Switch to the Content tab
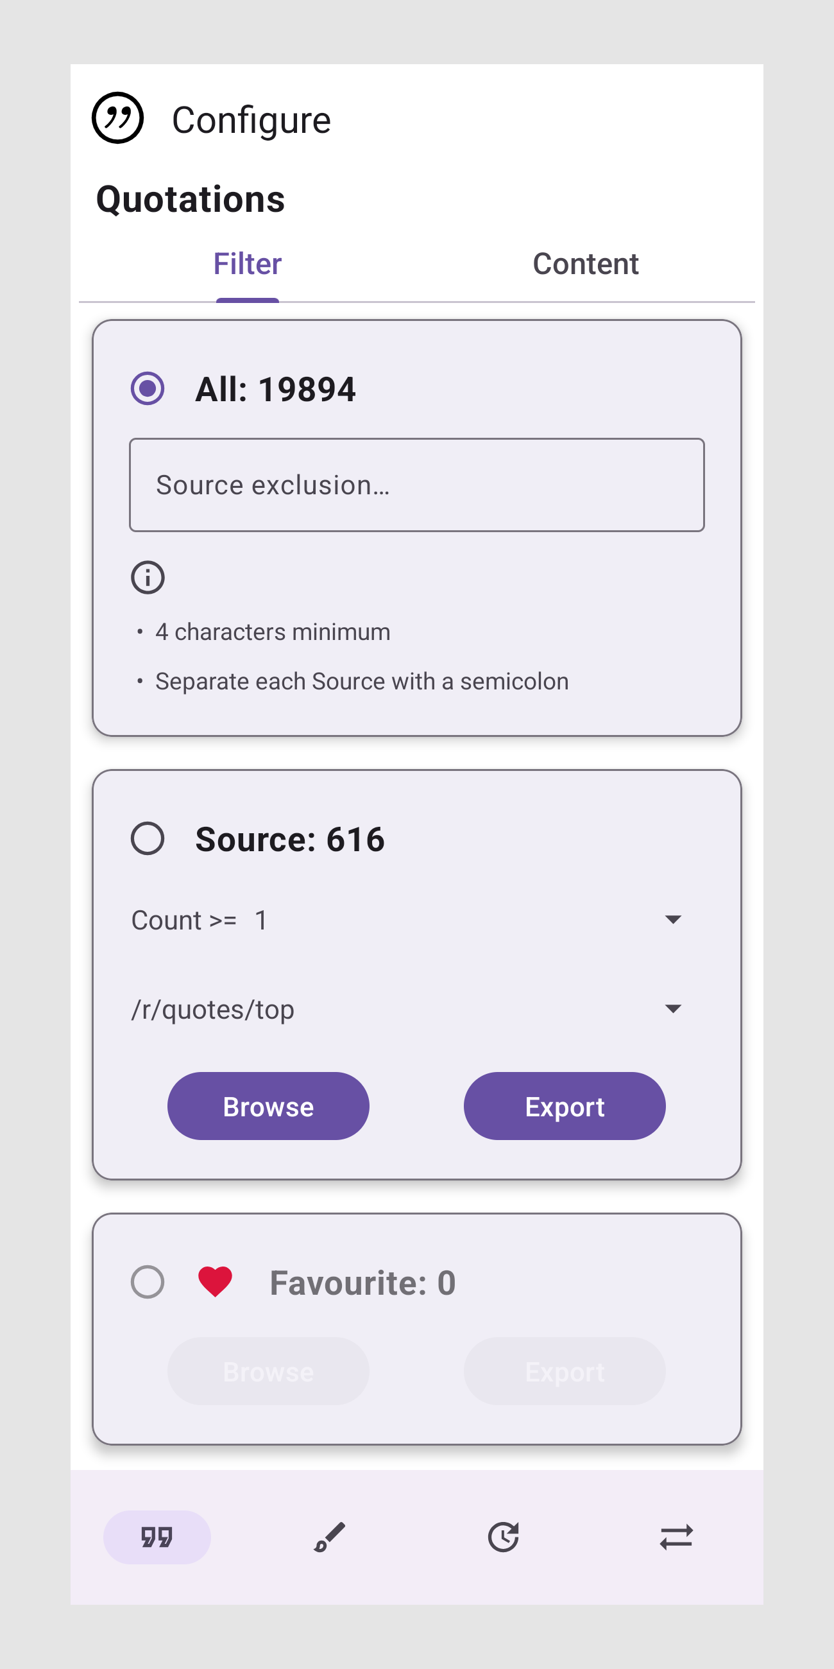834x1669 pixels. [585, 264]
